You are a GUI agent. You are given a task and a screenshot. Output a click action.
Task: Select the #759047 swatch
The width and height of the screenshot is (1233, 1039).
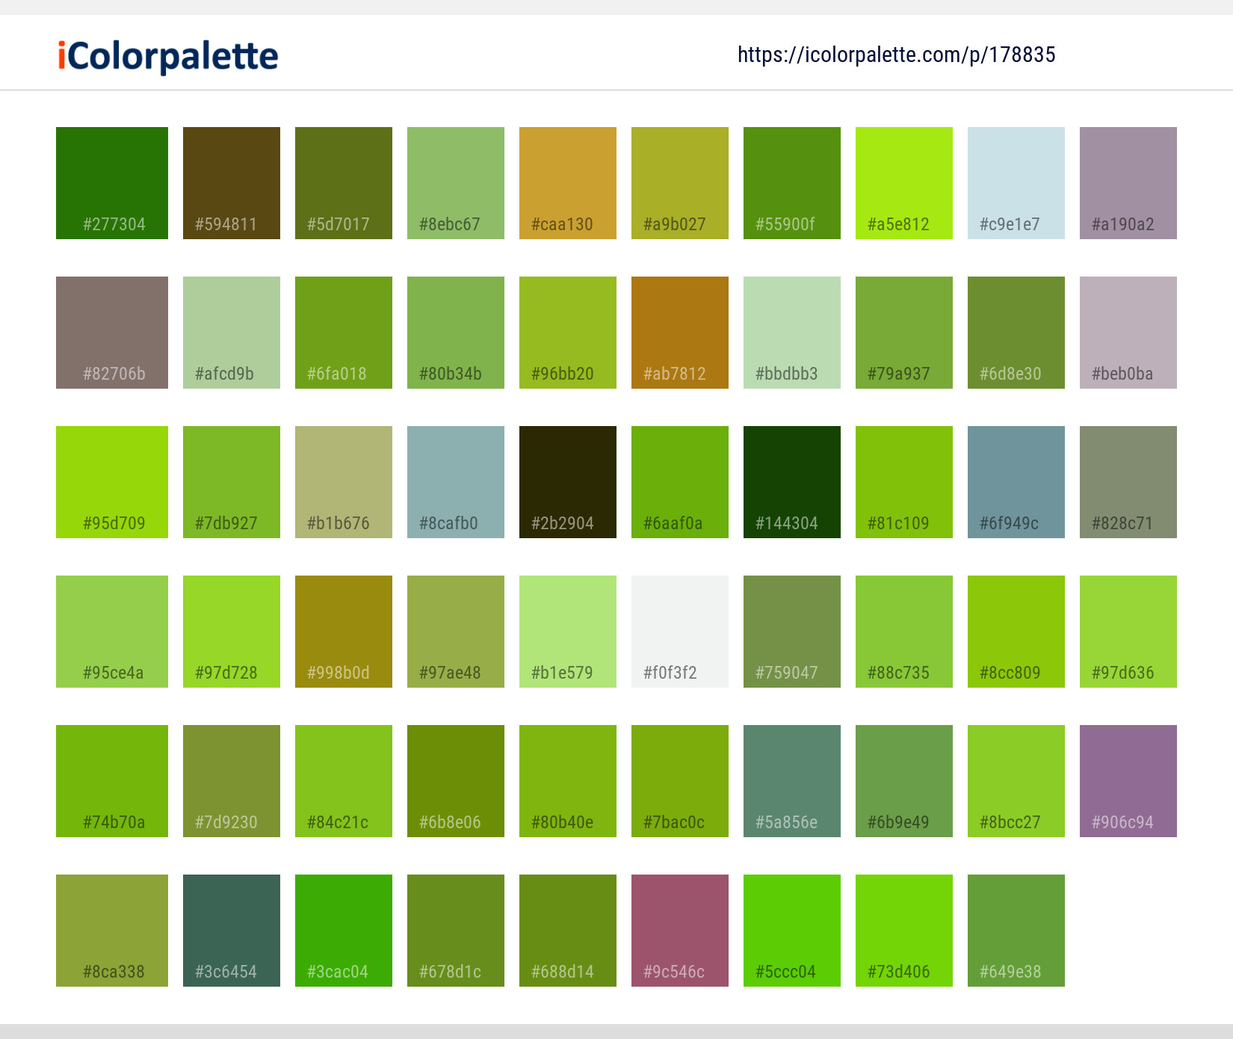[x=792, y=632]
